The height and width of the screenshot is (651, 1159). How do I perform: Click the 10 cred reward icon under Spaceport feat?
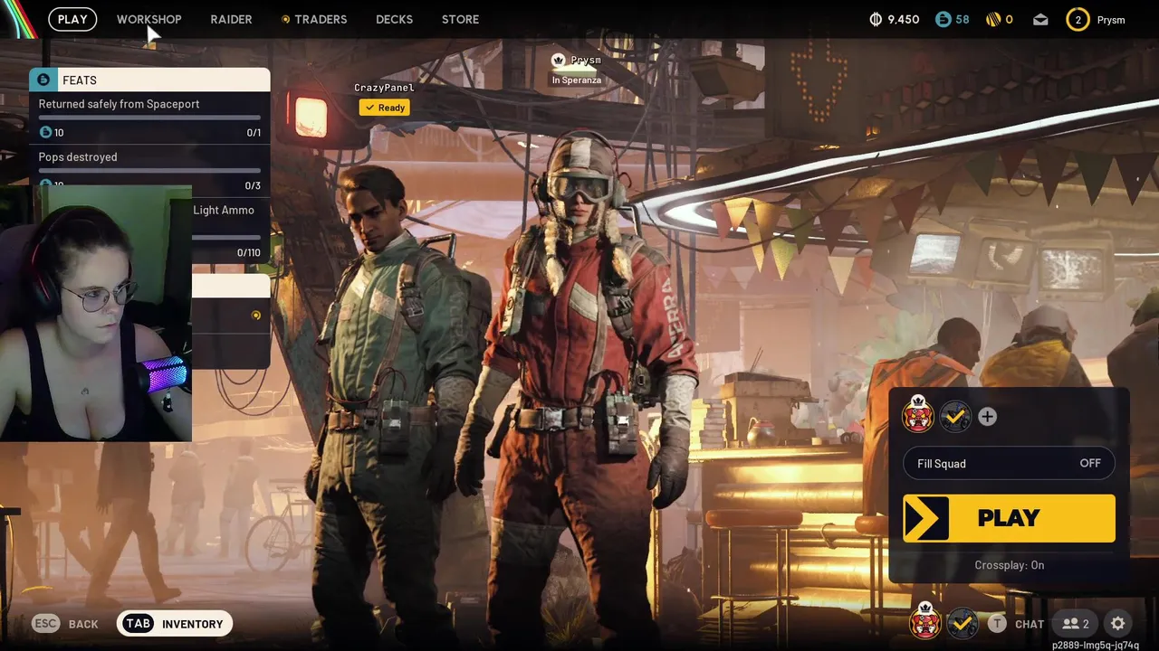[45, 132]
